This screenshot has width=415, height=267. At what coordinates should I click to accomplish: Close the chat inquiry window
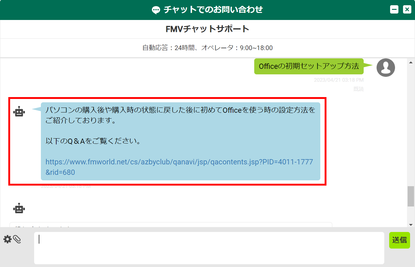click(x=407, y=10)
